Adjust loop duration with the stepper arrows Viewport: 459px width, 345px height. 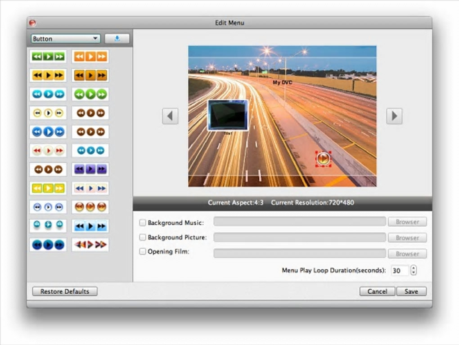tap(414, 270)
